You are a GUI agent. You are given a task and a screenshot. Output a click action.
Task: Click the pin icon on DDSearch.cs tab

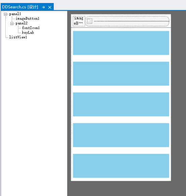point(44,7)
